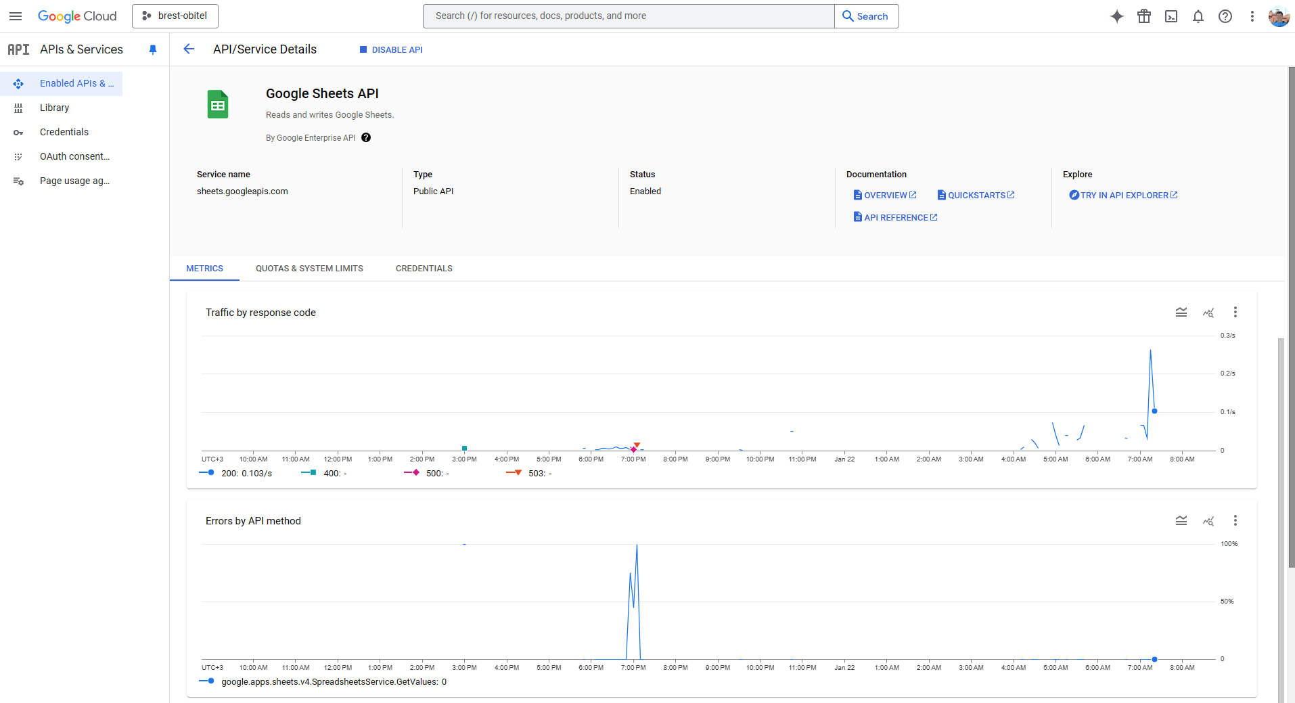Open the Gemini AI sparkle assistant
Screen dimensions: 1295x703
[1117, 16]
